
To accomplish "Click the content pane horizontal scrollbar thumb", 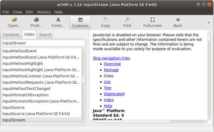I will coord(132,122).
